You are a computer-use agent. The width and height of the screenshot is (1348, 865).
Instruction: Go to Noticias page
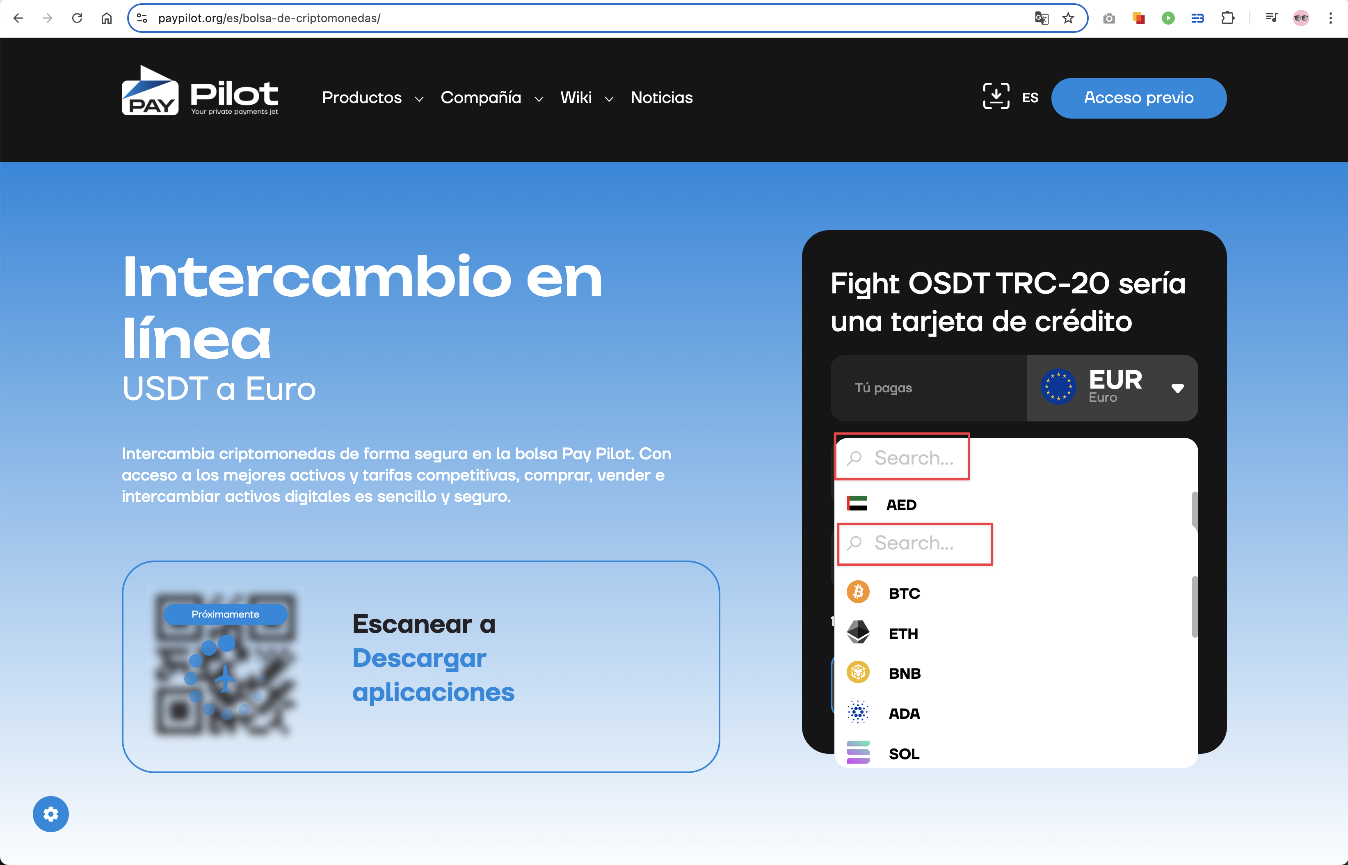[x=661, y=98]
